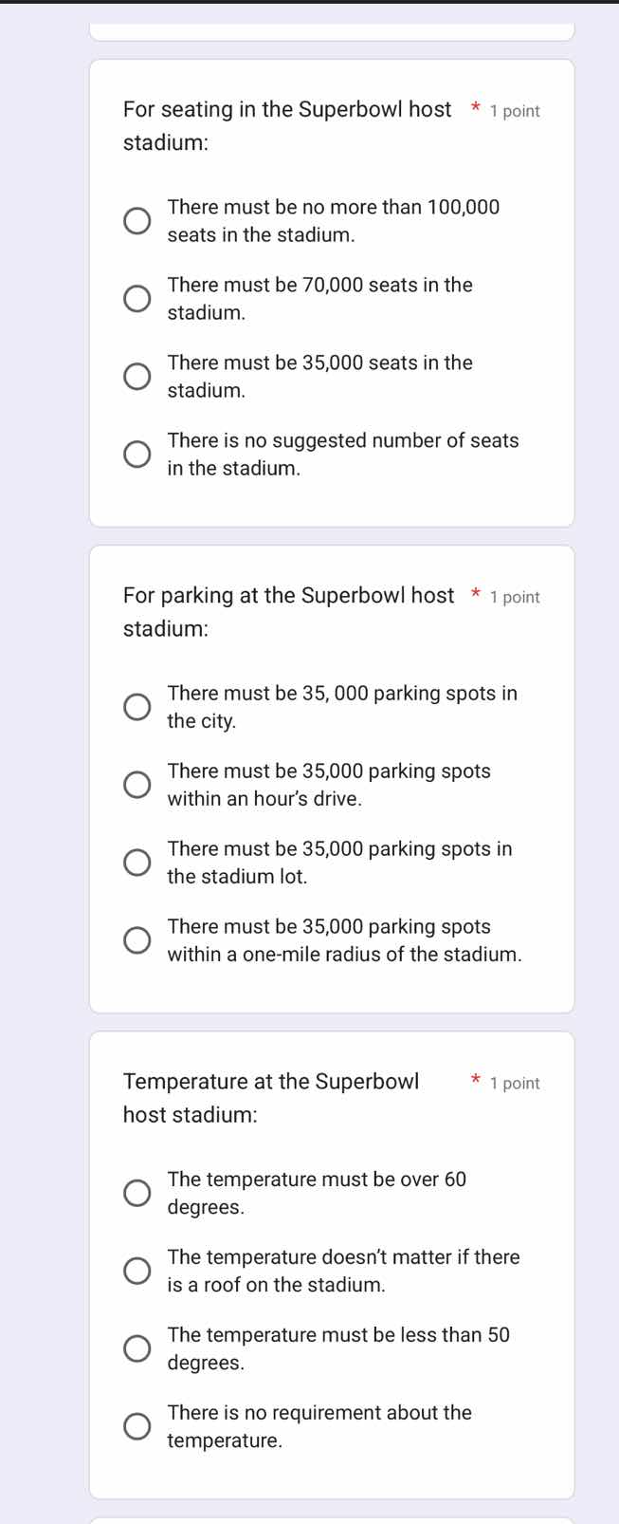619x1524 pixels.
Task: Click the partially visible card below temperature question
Action: pyautogui.click(x=332, y=1518)
